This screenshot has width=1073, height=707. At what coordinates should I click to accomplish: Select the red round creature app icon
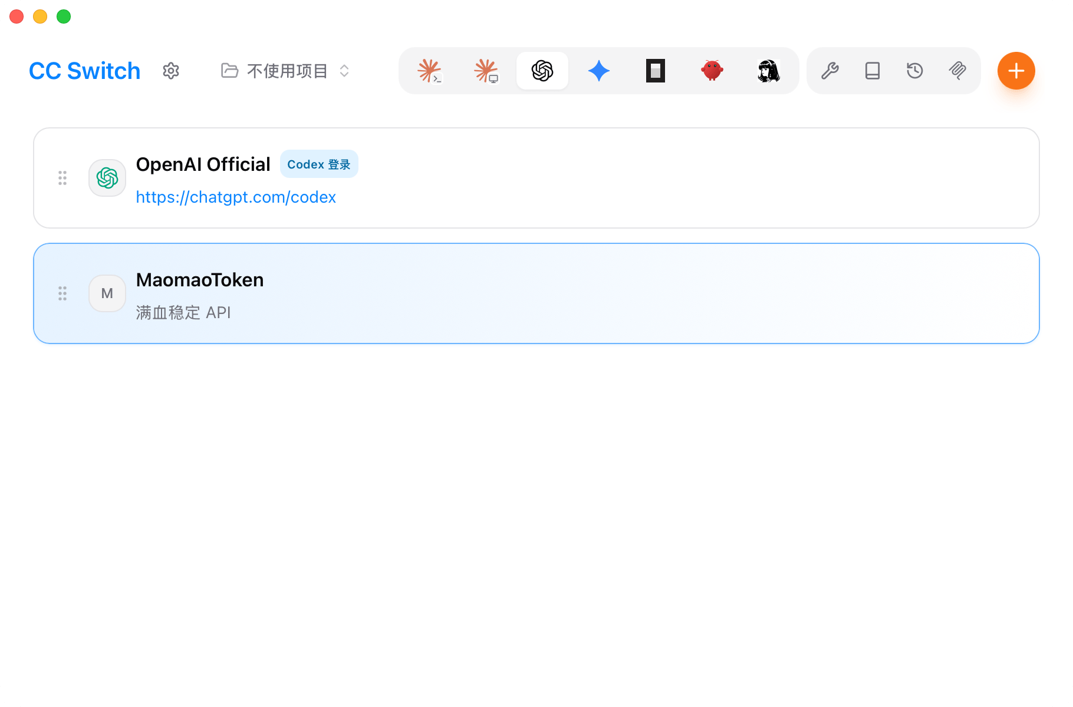coord(712,71)
